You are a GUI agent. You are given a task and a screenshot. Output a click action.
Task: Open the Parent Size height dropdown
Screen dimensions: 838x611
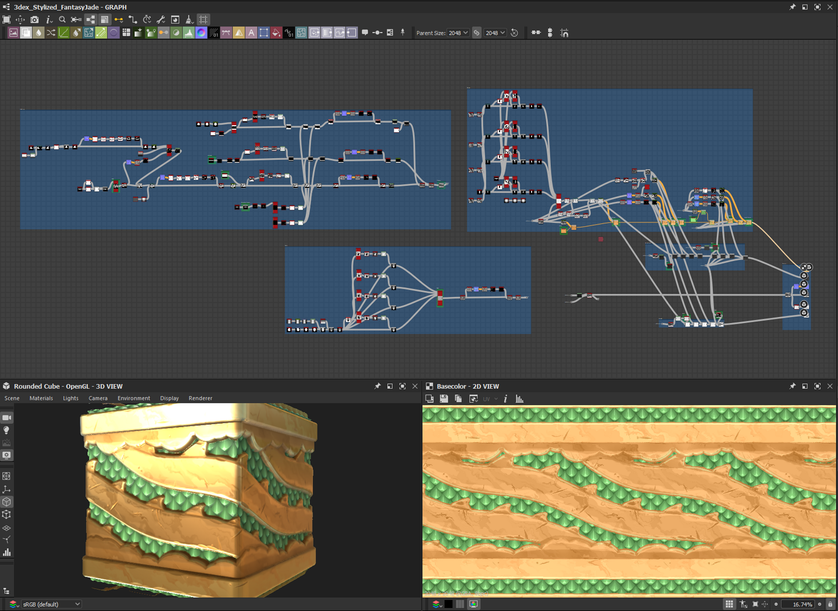tap(495, 33)
